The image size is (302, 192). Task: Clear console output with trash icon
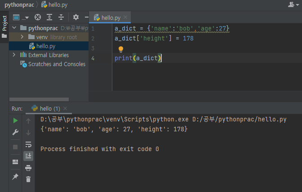(28, 179)
